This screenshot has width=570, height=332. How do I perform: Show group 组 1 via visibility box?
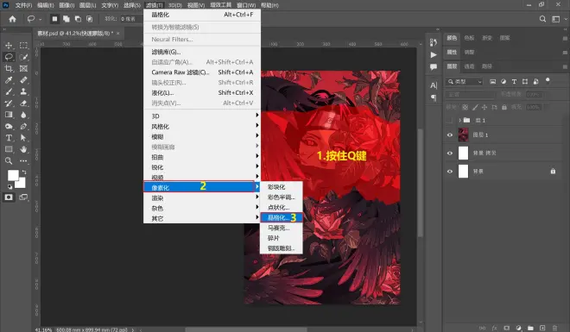[450, 120]
